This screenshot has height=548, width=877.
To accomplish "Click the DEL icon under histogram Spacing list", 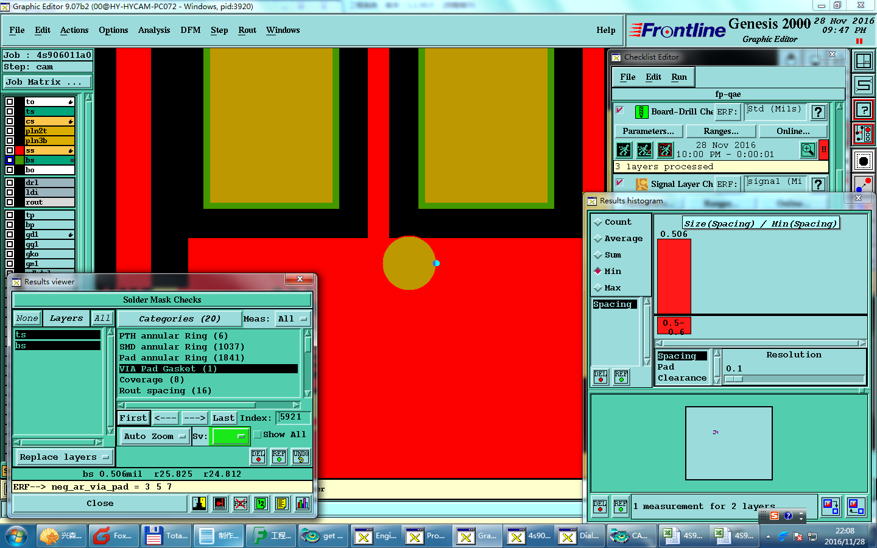I will 601,377.
